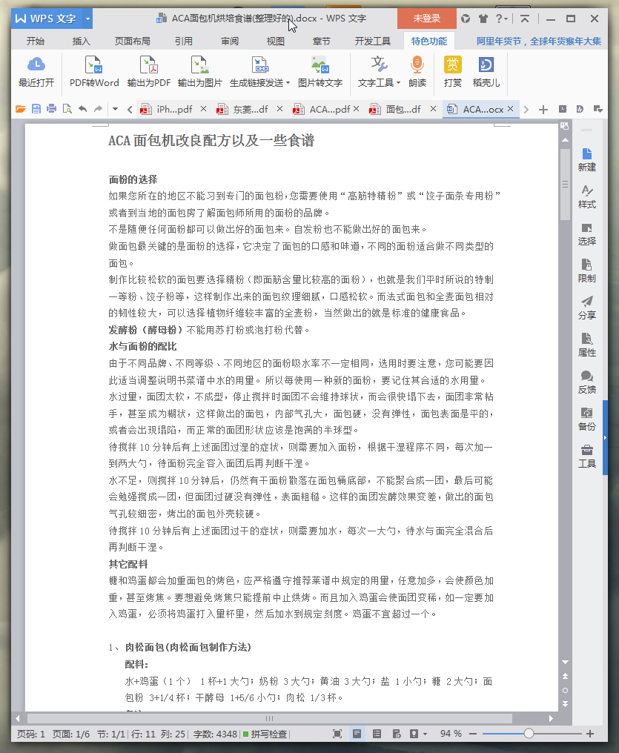
Task: Open 属性 properties in sidebar
Action: [x=587, y=345]
